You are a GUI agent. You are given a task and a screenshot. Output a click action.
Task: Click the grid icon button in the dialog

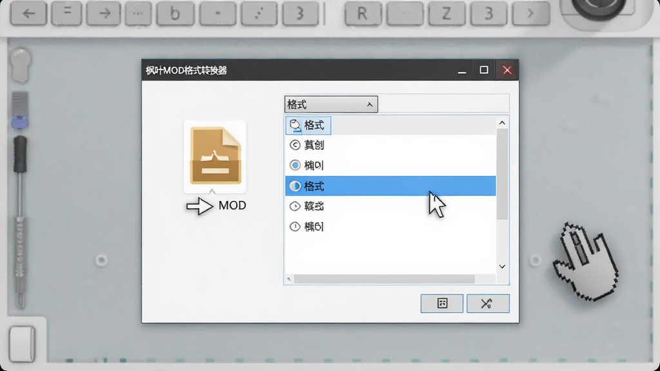pyautogui.click(x=442, y=303)
